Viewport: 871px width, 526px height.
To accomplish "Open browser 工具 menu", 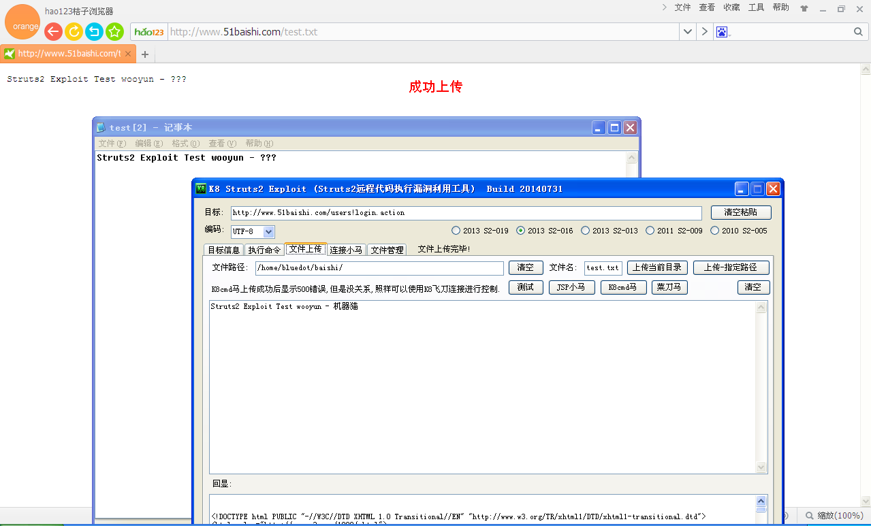I will [x=756, y=7].
